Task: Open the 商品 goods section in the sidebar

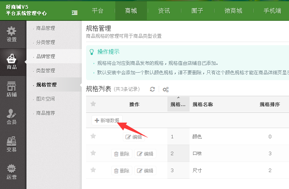Action: coord(11,62)
